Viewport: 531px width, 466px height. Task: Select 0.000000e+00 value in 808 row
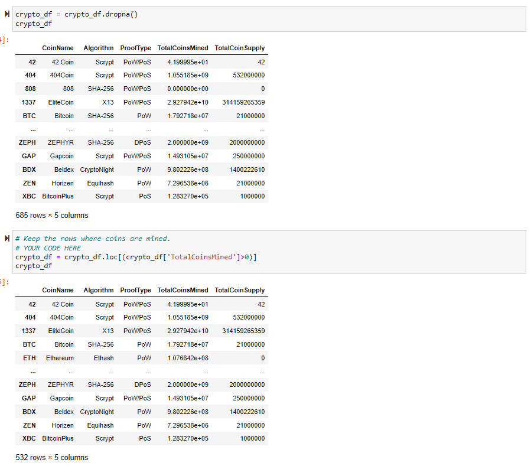click(x=188, y=89)
